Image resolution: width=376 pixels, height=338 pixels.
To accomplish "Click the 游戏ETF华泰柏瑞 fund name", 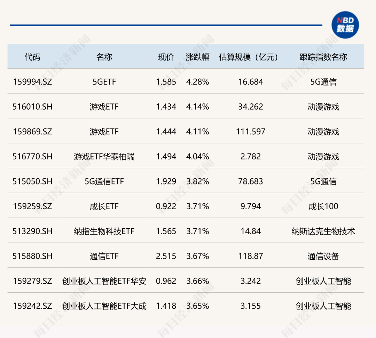I will point(104,157).
